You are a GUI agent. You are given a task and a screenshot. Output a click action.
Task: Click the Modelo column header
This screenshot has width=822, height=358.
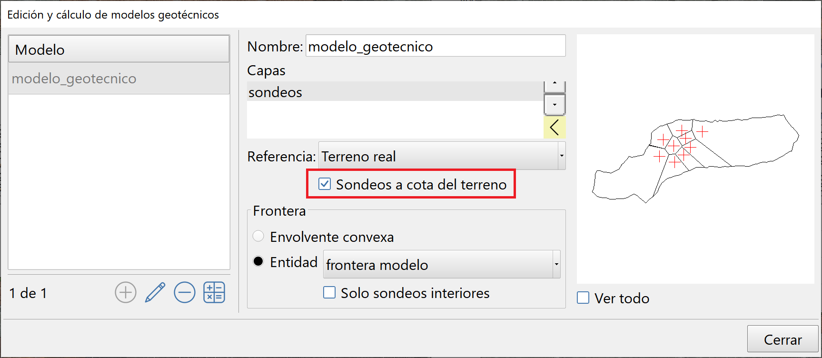(x=119, y=49)
